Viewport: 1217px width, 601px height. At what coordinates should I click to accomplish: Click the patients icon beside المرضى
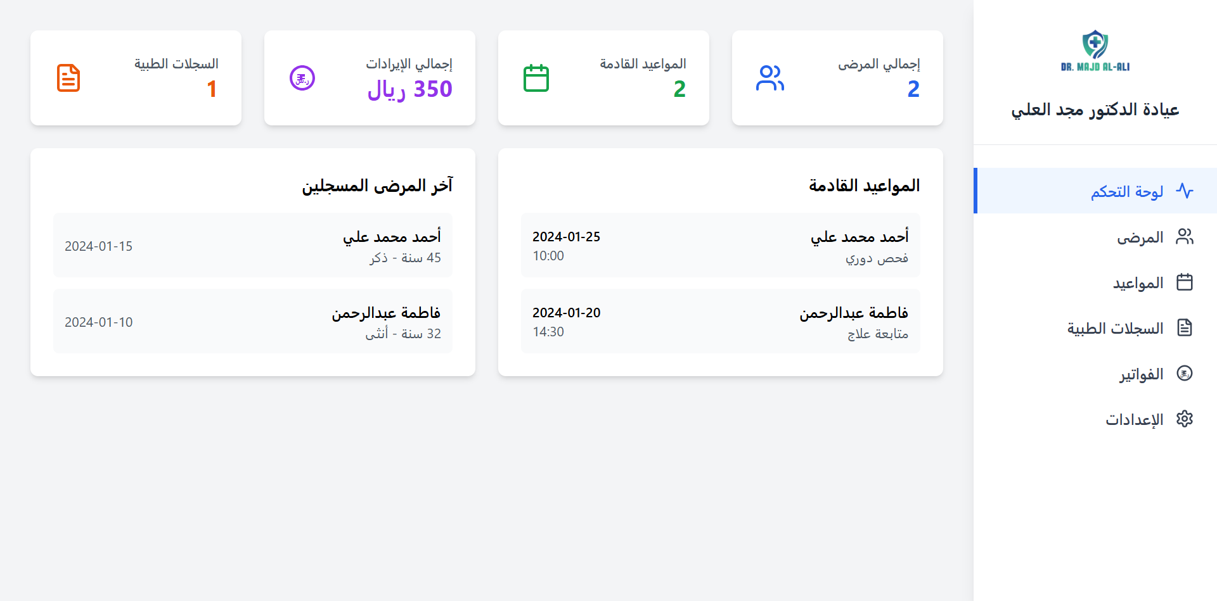tap(1186, 236)
